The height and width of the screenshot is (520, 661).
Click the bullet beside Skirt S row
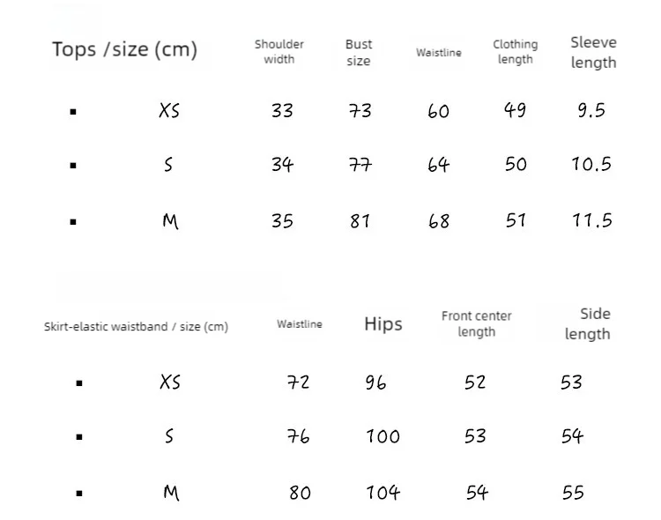79,437
